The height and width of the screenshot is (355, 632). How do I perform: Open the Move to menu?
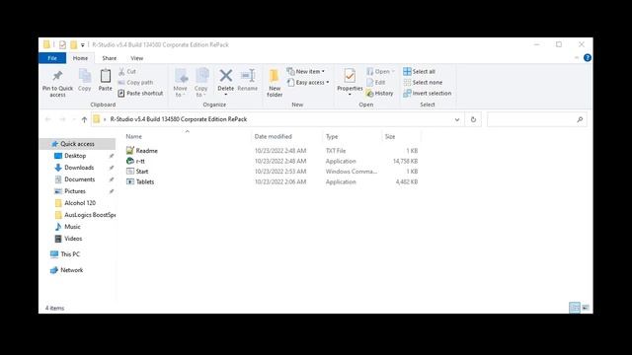pyautogui.click(x=180, y=83)
